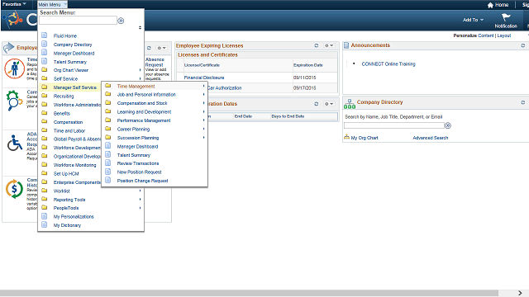Select New Position Request menu item

point(139,172)
